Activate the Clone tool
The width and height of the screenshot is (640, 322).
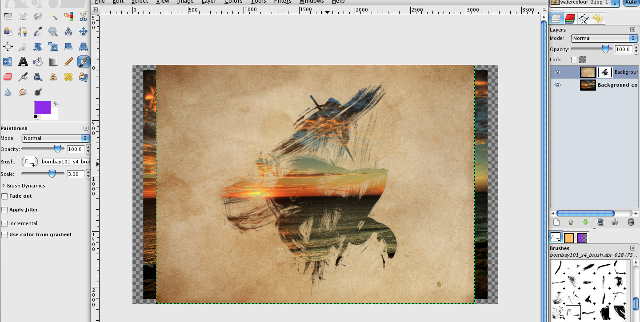click(53, 76)
